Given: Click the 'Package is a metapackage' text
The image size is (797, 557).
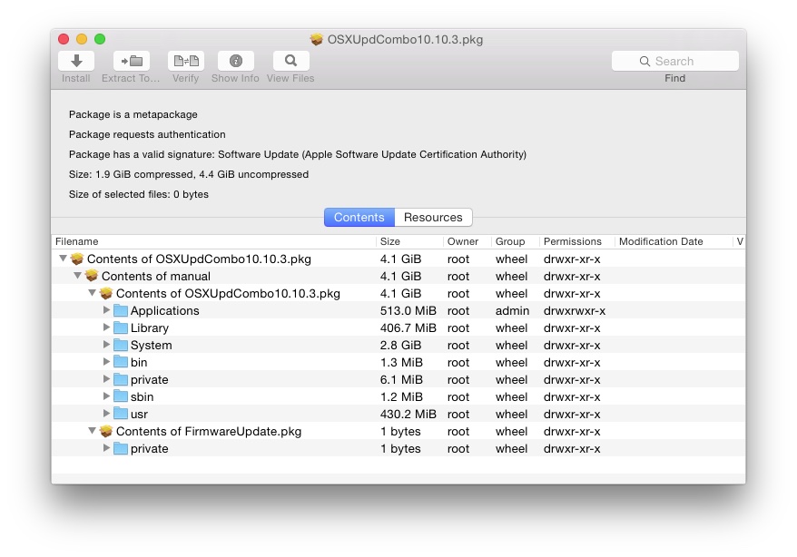Looking at the screenshot, I should 133,114.
